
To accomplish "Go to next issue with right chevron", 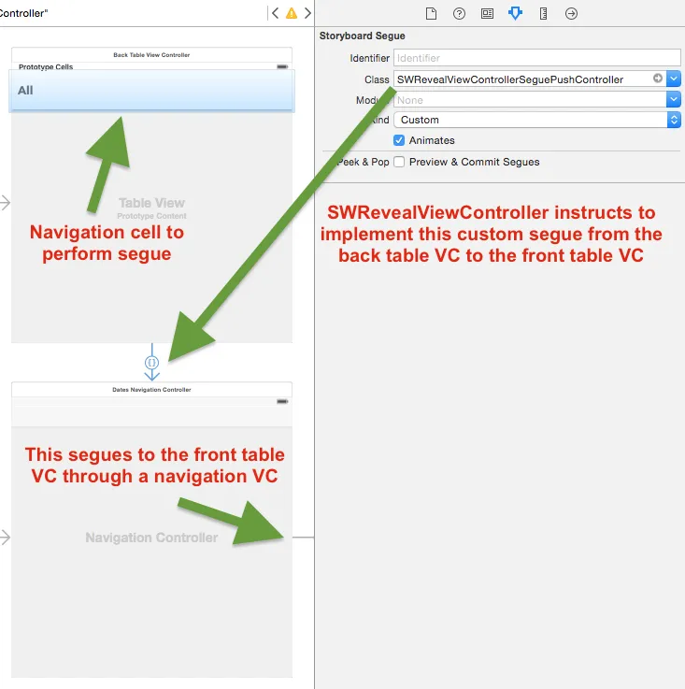I will click(307, 13).
